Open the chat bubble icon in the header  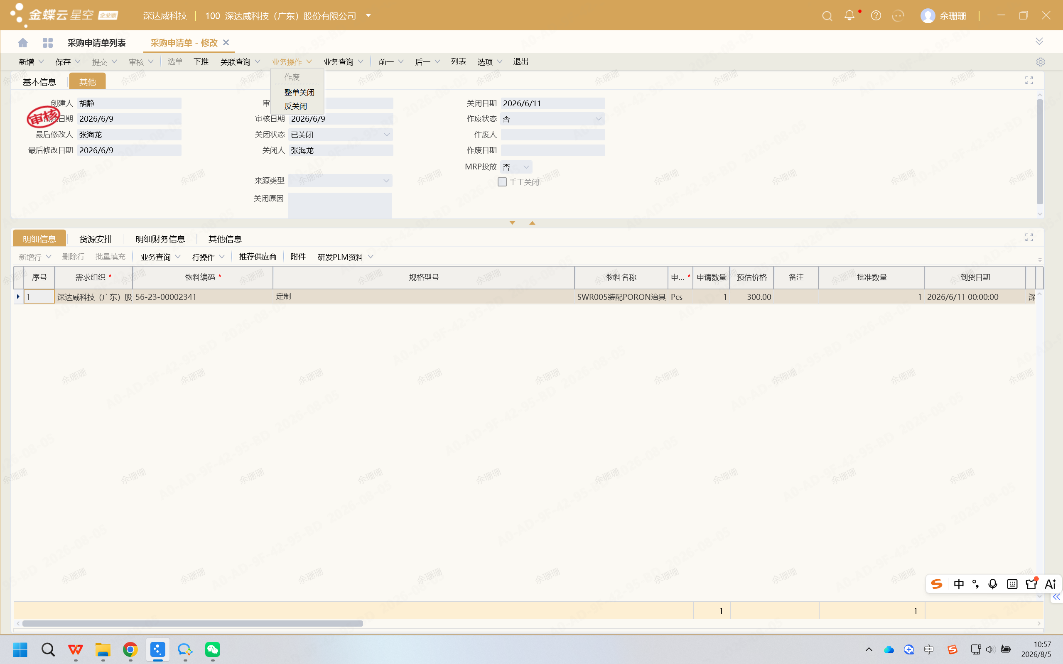point(898,16)
